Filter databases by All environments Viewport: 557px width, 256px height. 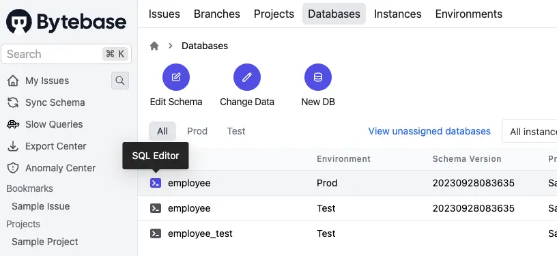click(x=162, y=131)
